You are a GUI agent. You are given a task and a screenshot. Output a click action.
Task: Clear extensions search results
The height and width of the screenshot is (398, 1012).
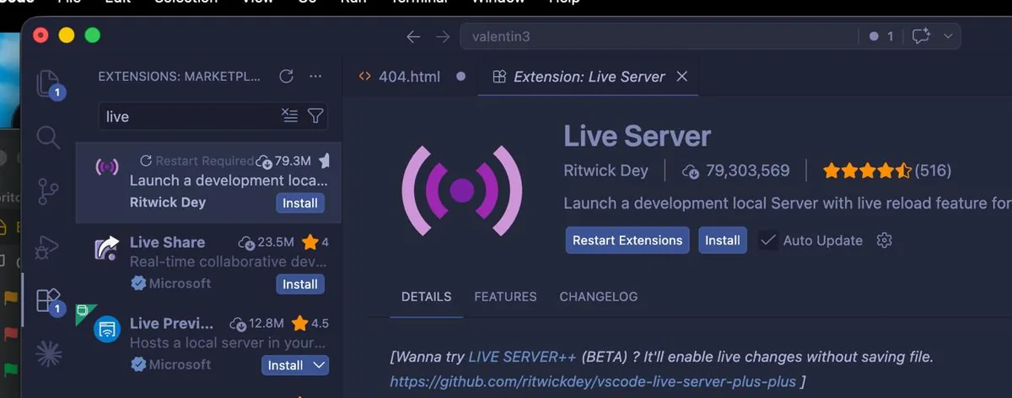289,116
